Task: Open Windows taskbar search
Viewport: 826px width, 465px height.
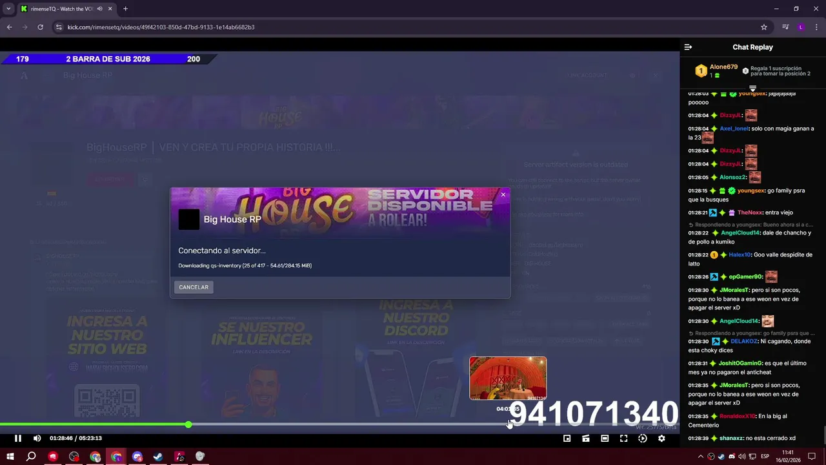Action: pyautogui.click(x=31, y=457)
